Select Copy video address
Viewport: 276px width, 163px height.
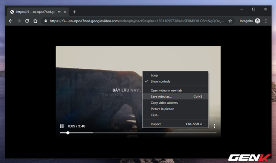point(176,103)
